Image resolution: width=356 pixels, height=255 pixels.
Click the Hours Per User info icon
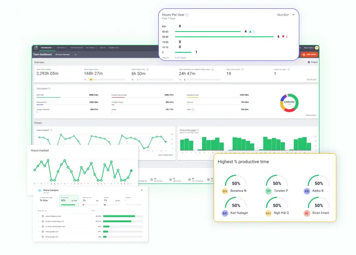(x=187, y=15)
